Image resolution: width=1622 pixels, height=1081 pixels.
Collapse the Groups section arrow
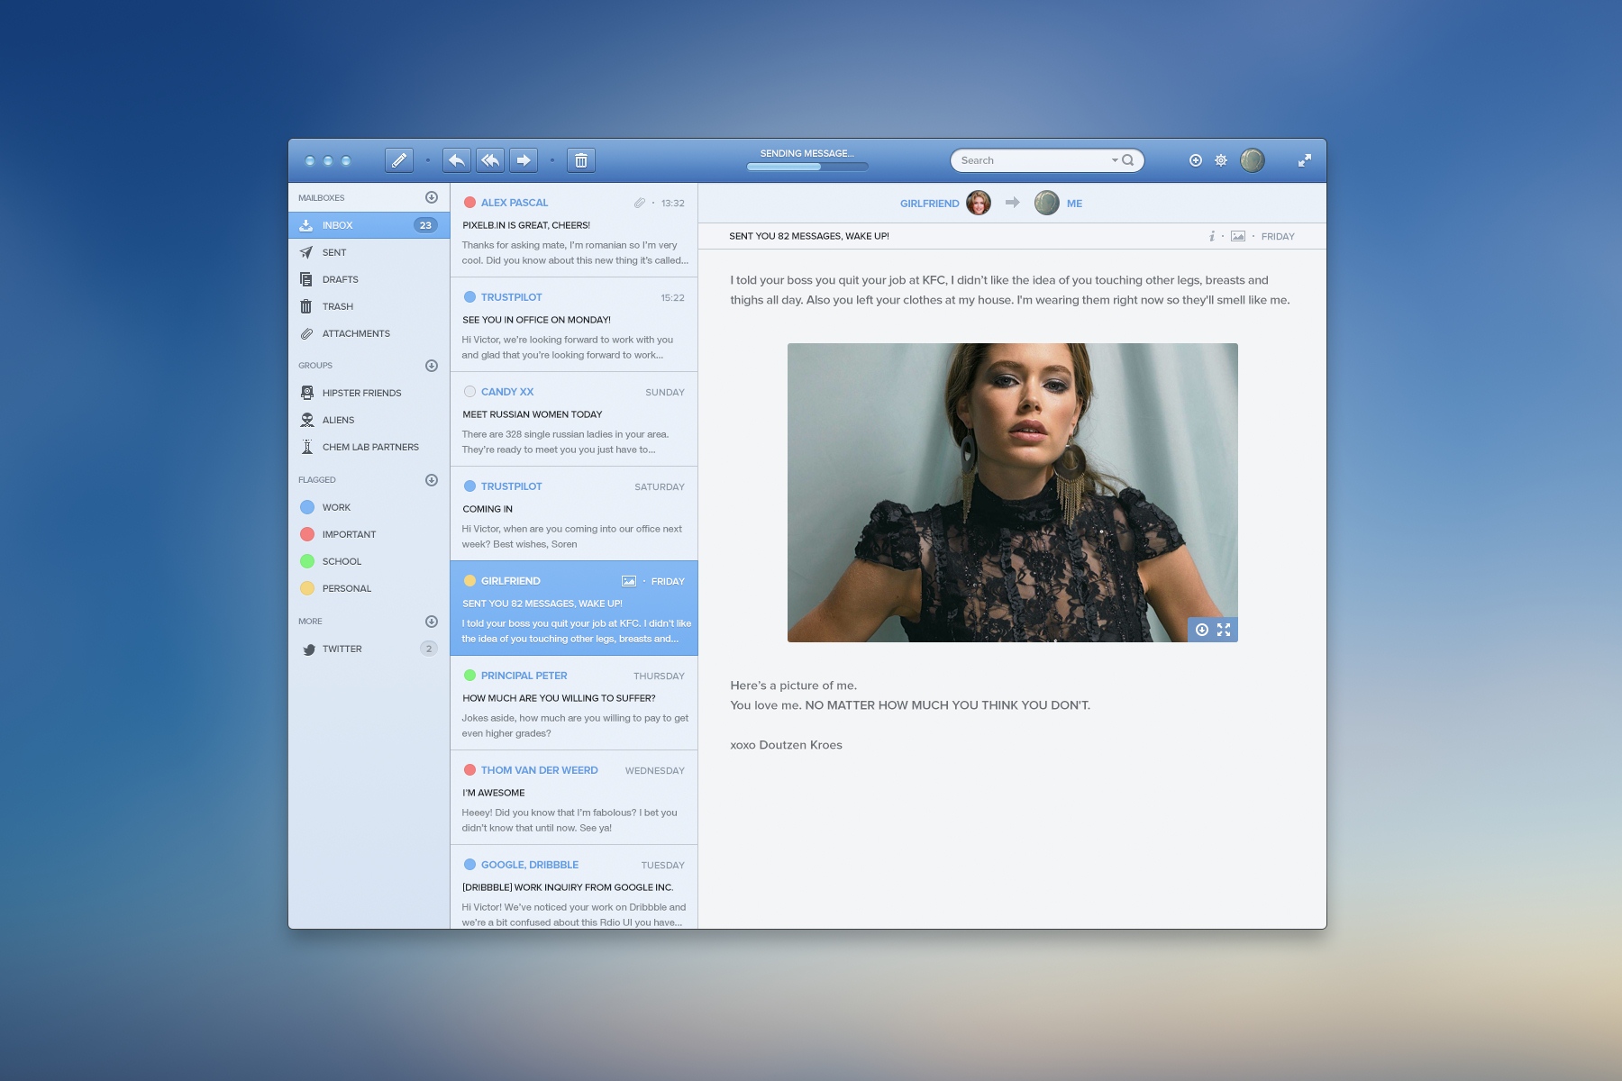coord(432,366)
